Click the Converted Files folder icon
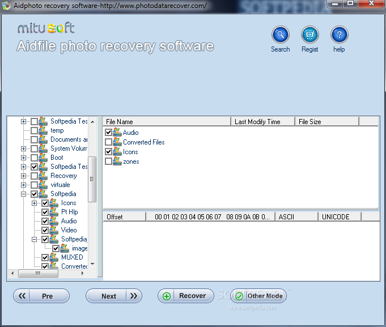Image resolution: width=386 pixels, height=327 pixels. click(x=117, y=142)
